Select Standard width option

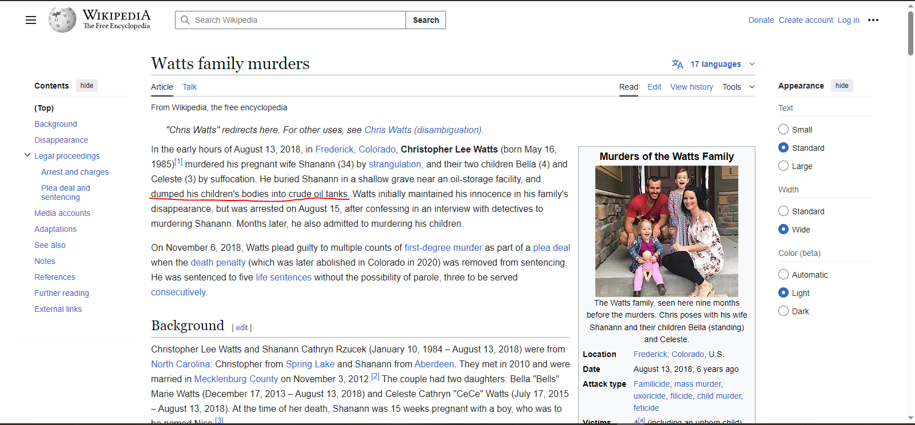click(783, 211)
